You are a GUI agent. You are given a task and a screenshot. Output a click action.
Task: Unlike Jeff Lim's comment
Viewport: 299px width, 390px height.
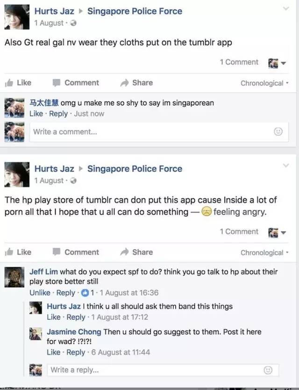click(40, 293)
